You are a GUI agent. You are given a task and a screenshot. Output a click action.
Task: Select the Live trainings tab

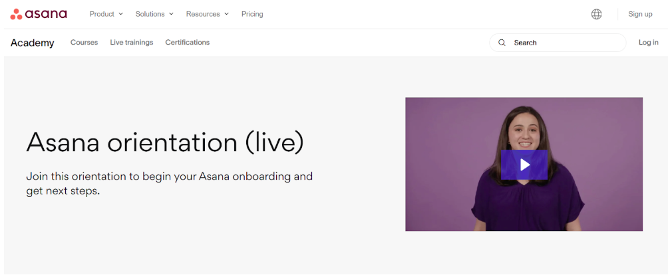click(132, 43)
